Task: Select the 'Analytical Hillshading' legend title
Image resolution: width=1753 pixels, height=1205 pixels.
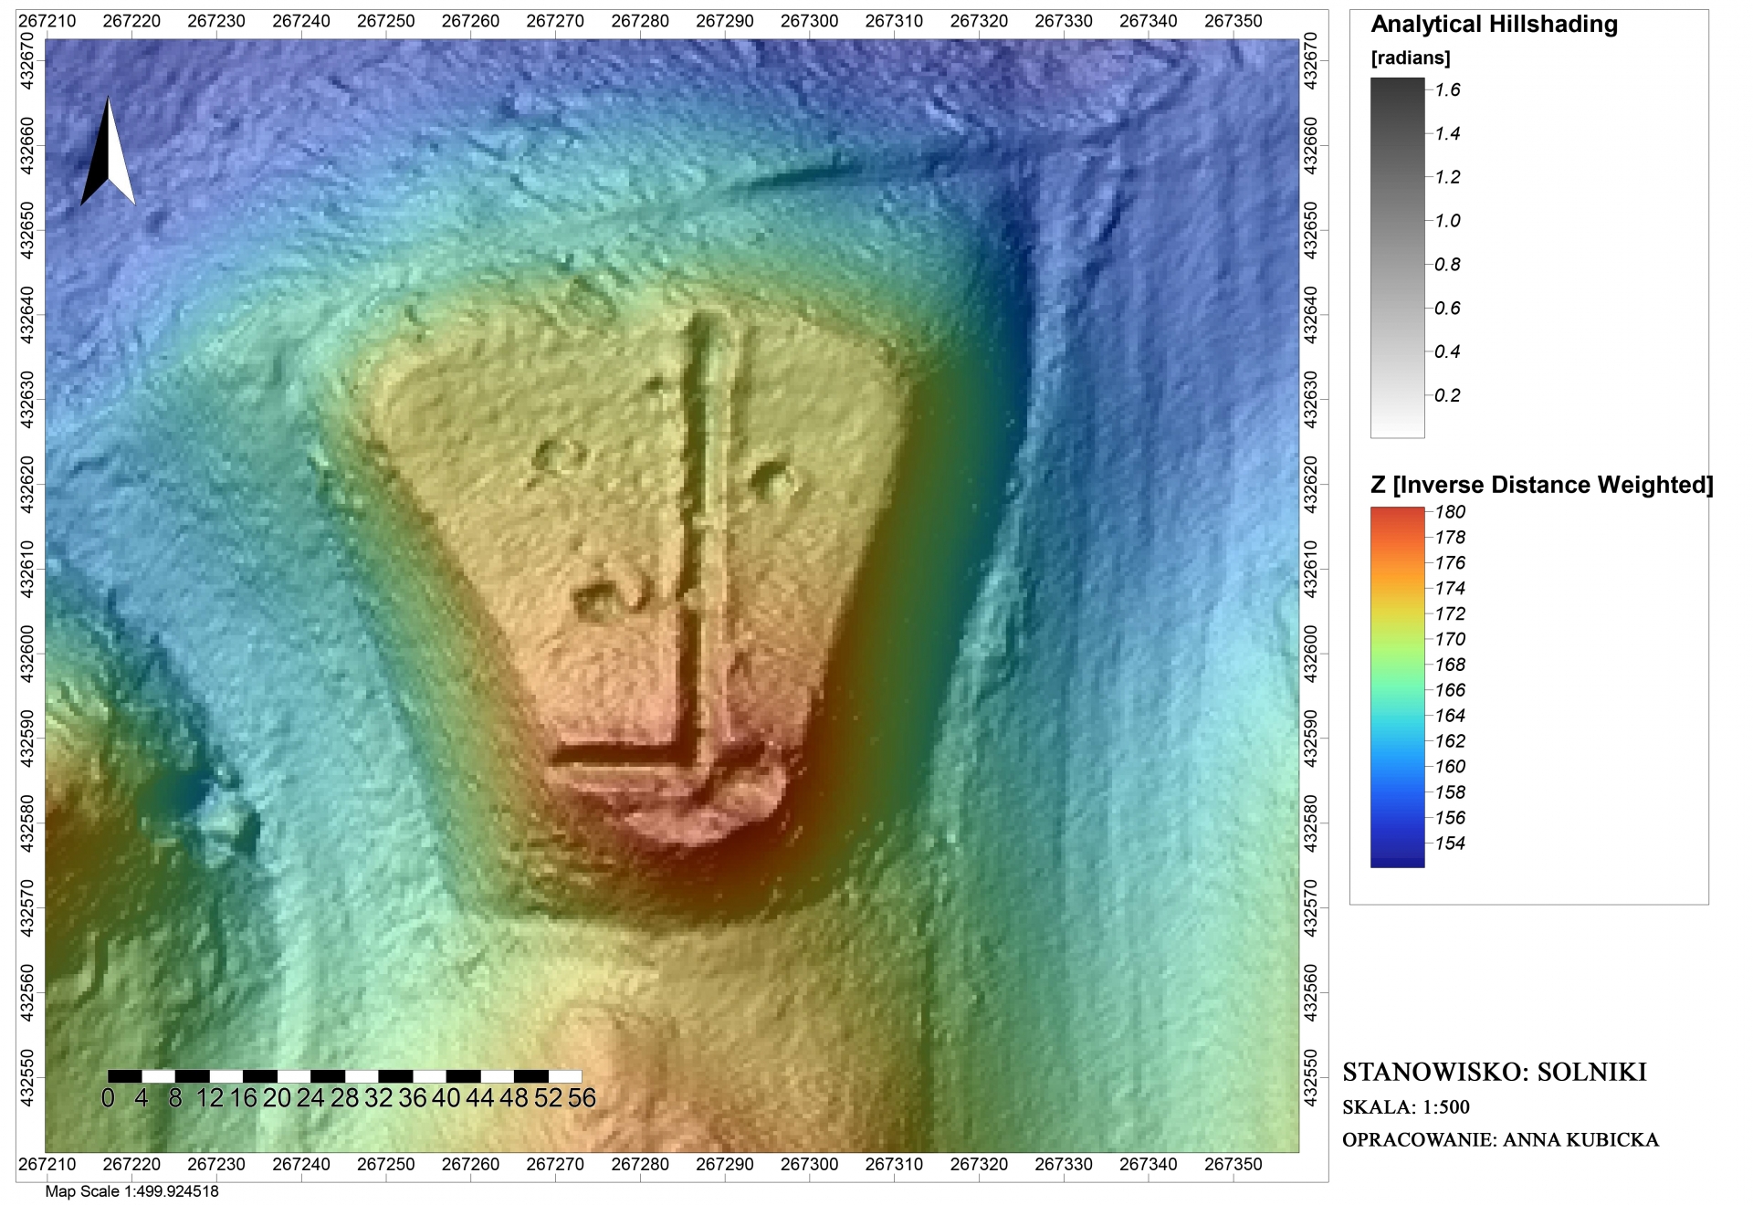Action: [1494, 25]
